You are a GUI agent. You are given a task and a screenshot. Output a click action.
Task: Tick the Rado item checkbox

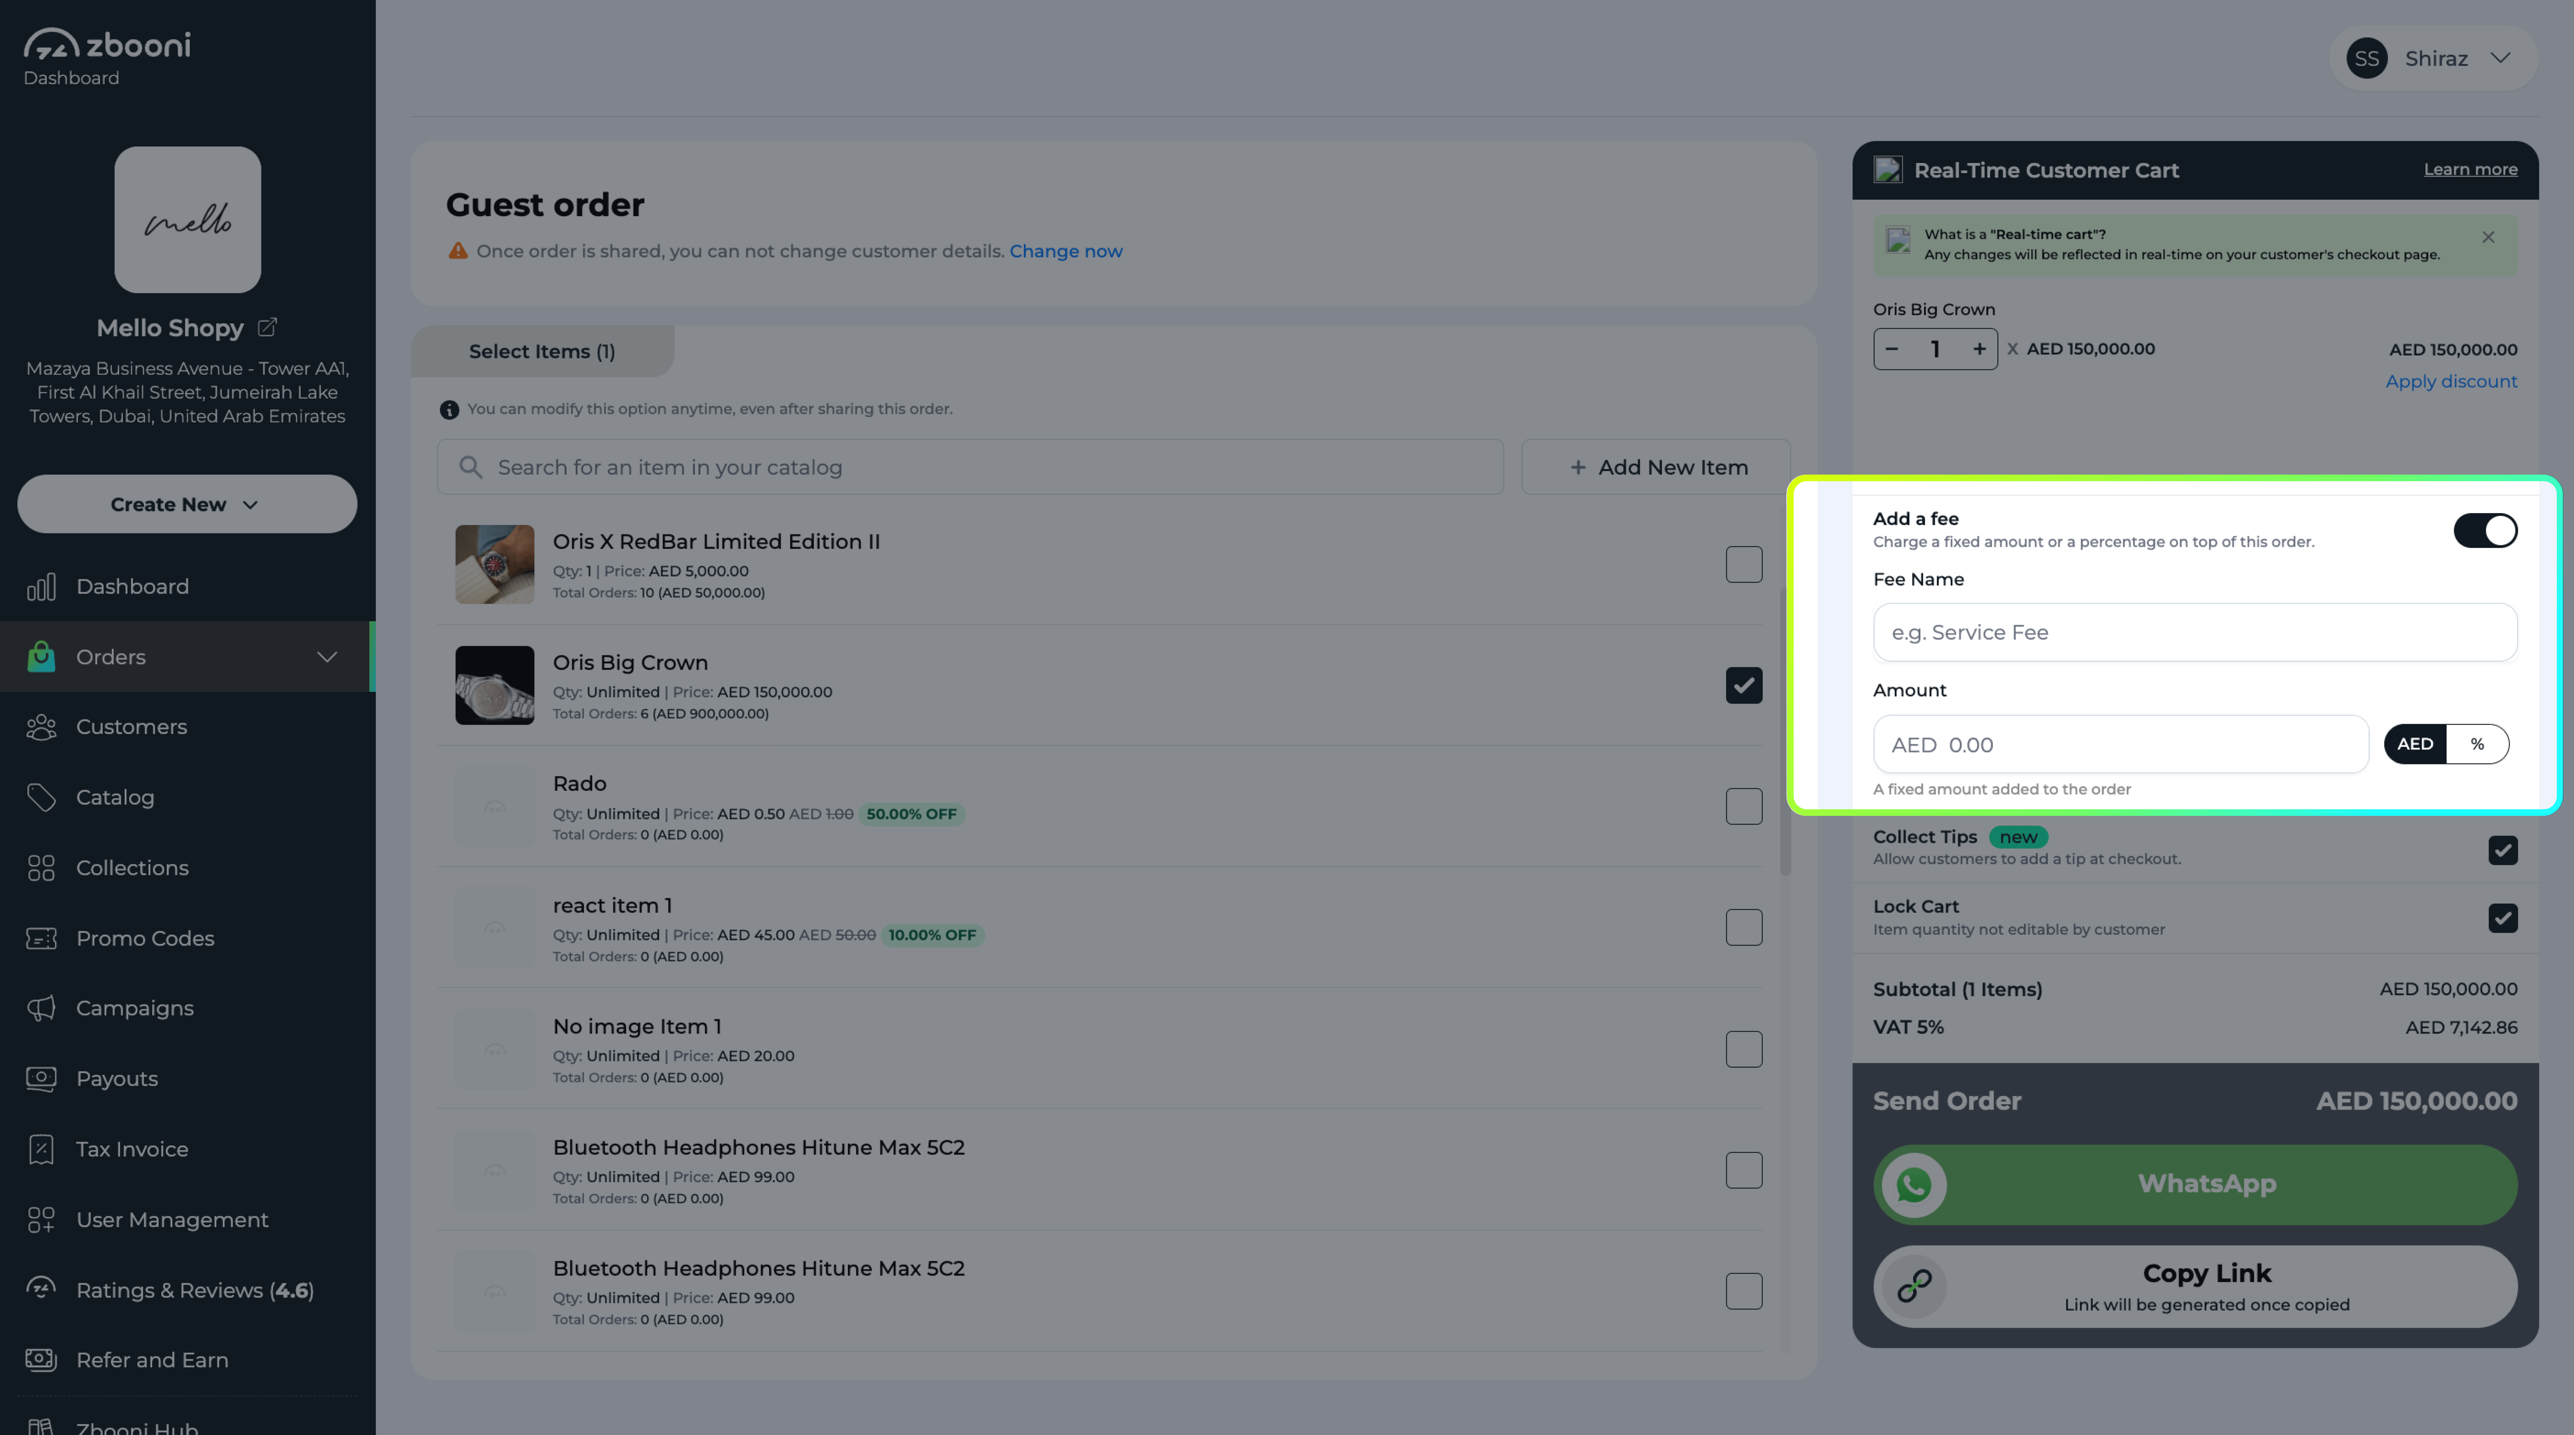(1744, 806)
